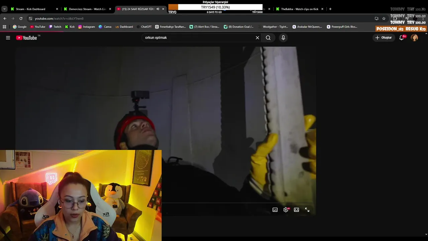Close the Stream - Kick Dashboard tab
Screen dimensions: 428x241
point(57,9)
